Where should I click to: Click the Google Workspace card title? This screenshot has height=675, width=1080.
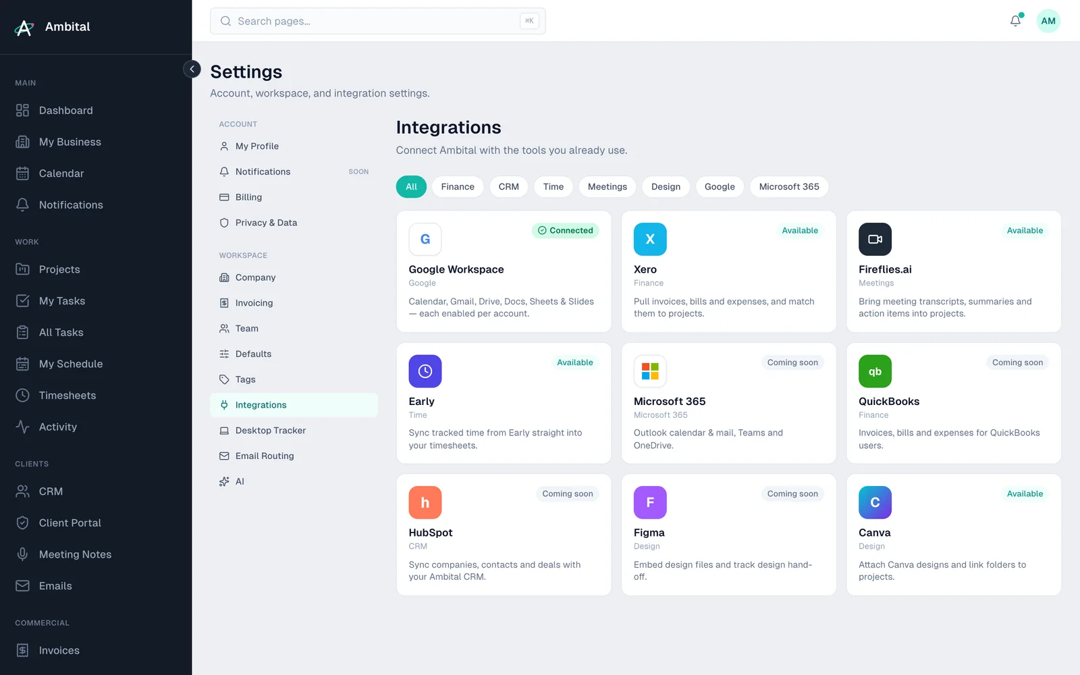[x=456, y=270]
